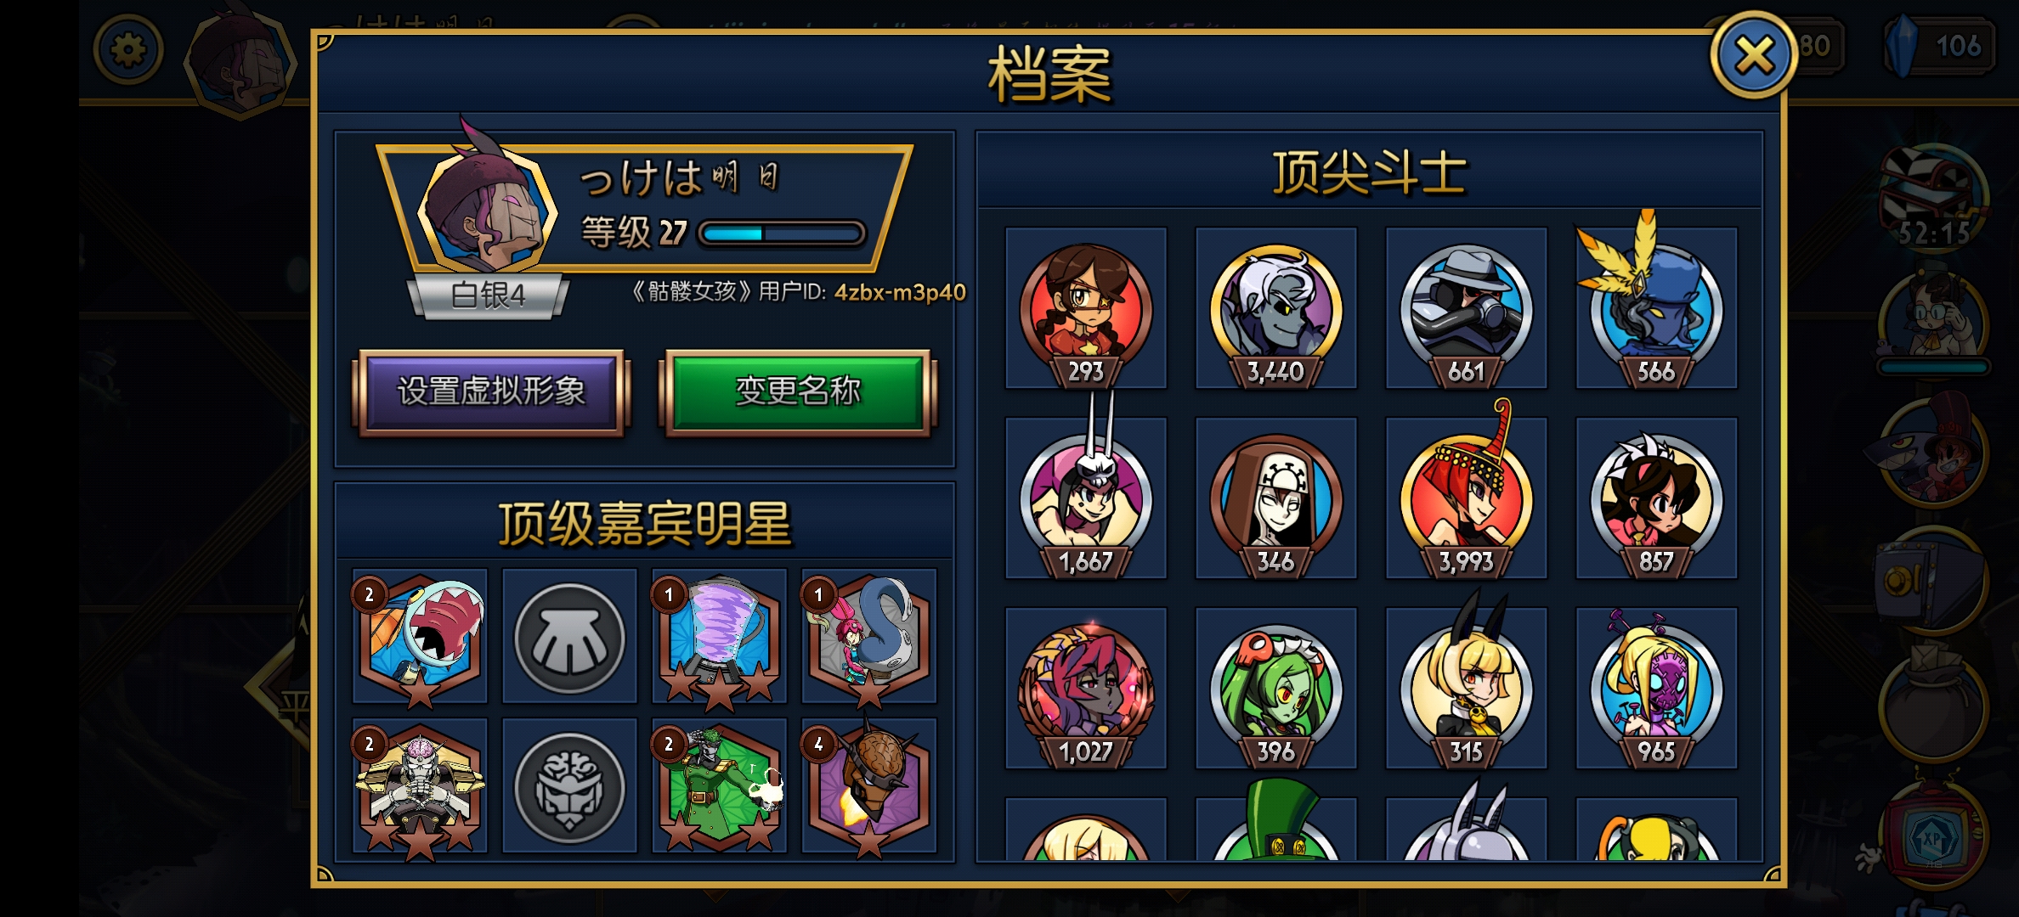
Task: Tap the empty brain-mask guest-star slot
Action: click(x=569, y=785)
